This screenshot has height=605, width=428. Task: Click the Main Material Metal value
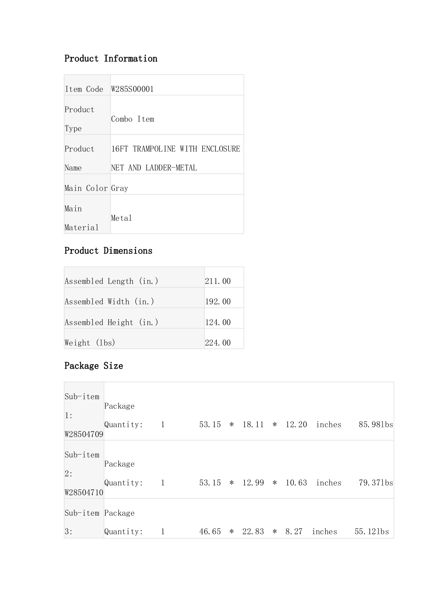pos(121,218)
